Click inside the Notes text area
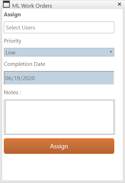Screen dimensions: 125x183 59,117
